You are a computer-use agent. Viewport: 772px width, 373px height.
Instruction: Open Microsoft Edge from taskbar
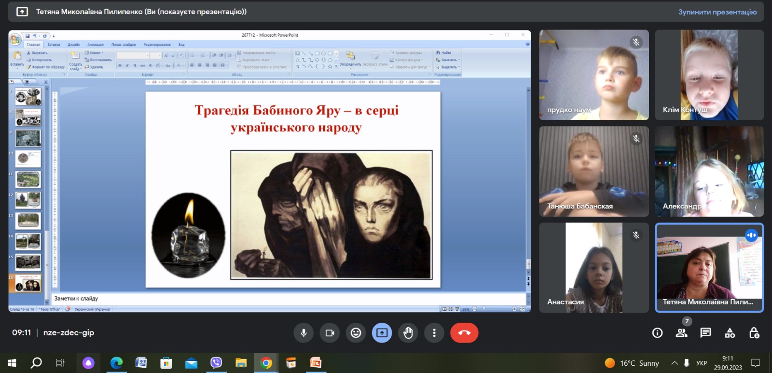(116, 362)
